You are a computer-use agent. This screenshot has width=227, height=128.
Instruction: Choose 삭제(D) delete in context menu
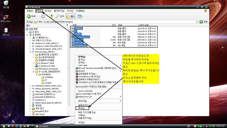tap(99, 115)
